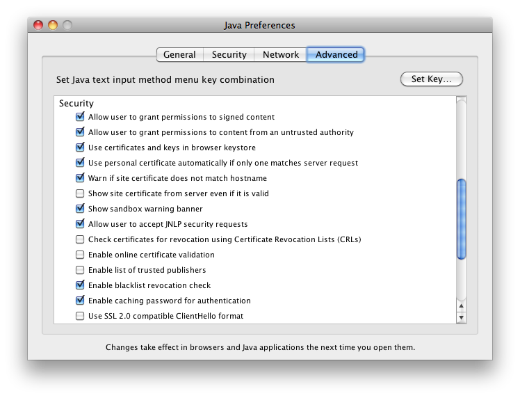Enable list of trusted publishers checkbox
This screenshot has width=520, height=398.
[x=80, y=270]
